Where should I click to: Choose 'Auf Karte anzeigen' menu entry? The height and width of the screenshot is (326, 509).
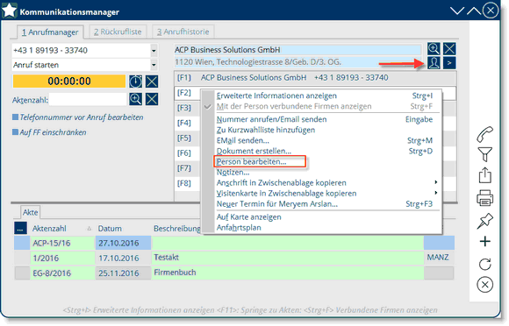click(325, 216)
